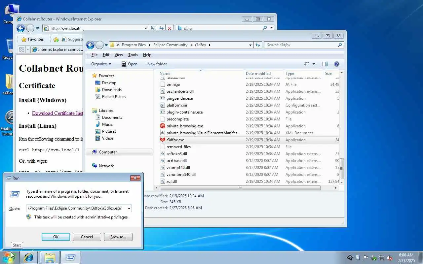Open the Action Center flag icon
The image size is (423, 264).
(365, 258)
